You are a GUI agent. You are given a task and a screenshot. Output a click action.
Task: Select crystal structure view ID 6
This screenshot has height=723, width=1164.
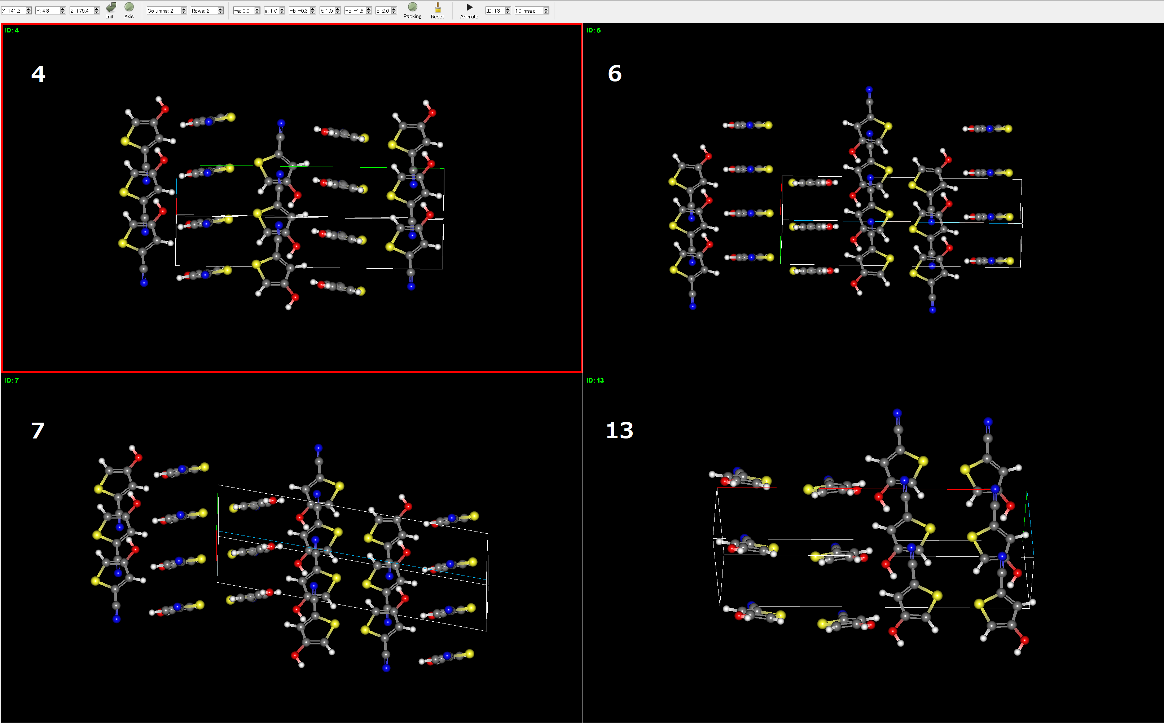[x=873, y=198]
